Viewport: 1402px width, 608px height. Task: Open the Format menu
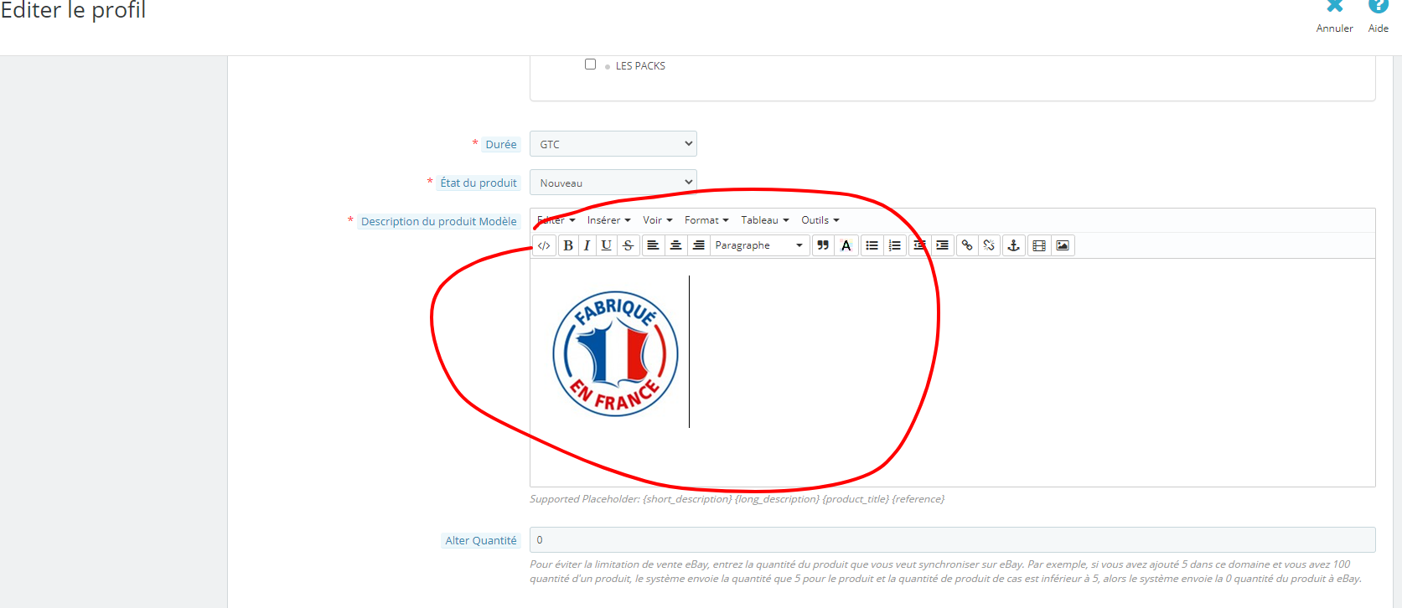click(706, 220)
